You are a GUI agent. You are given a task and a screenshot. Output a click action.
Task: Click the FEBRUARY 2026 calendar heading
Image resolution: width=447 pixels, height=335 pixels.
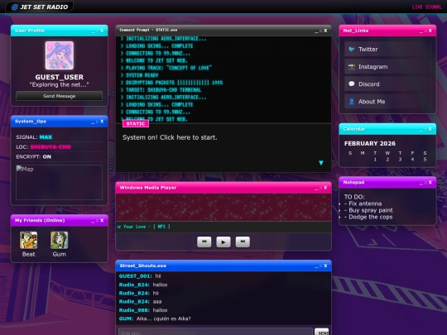[370, 144]
